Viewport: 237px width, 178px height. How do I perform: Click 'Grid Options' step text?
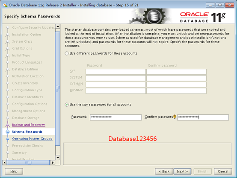[22, 48]
